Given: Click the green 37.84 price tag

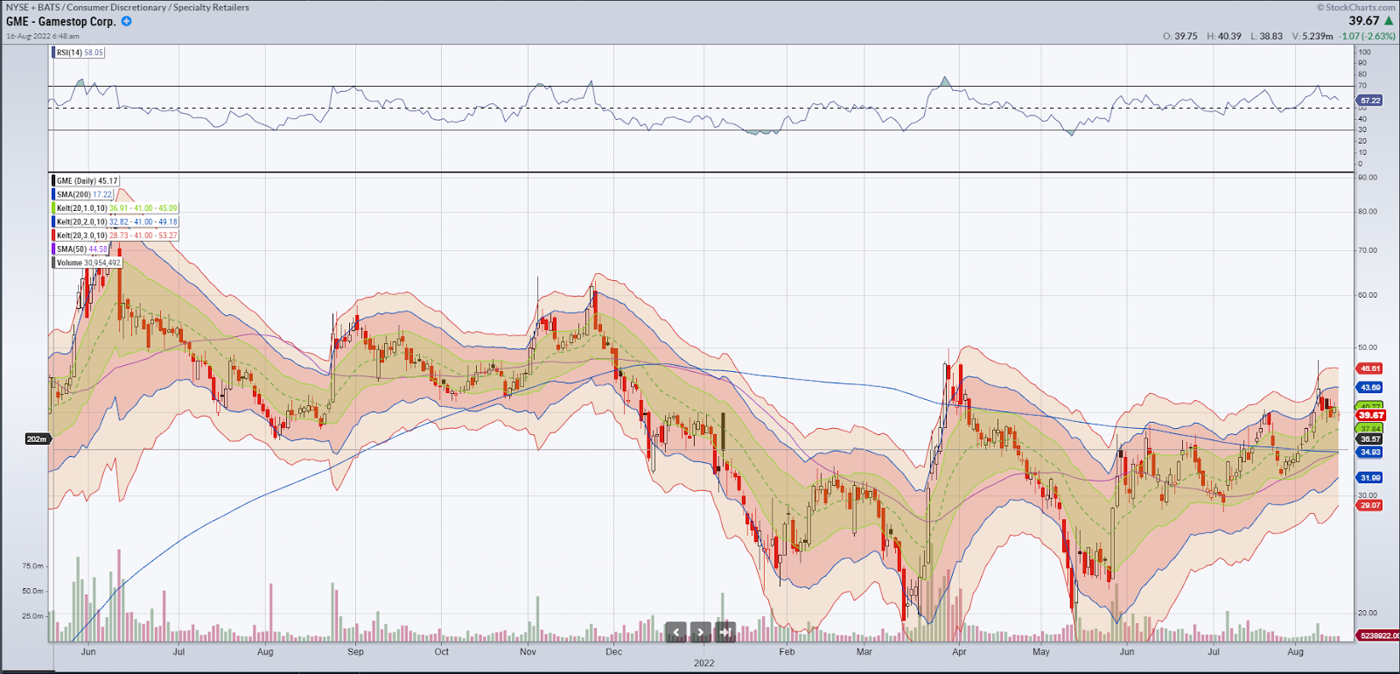Looking at the screenshot, I should [1370, 429].
